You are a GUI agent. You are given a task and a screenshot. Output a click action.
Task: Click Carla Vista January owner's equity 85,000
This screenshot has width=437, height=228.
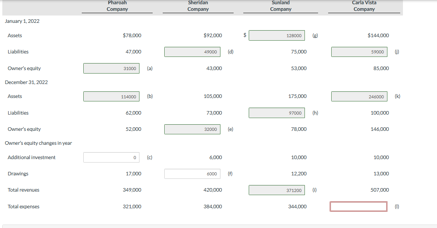point(381,69)
